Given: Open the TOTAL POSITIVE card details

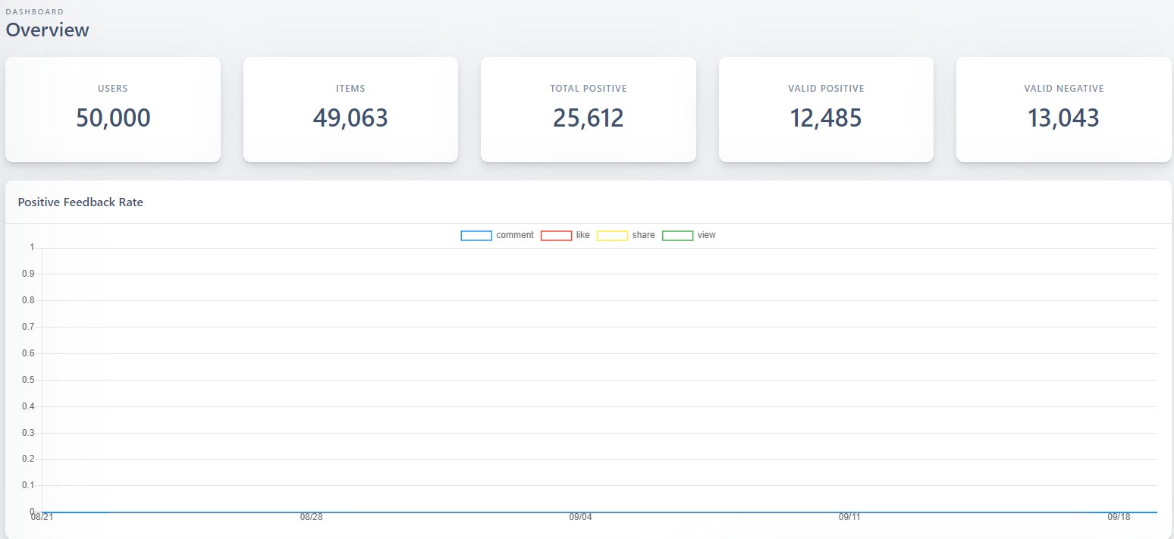Looking at the screenshot, I should click(589, 109).
